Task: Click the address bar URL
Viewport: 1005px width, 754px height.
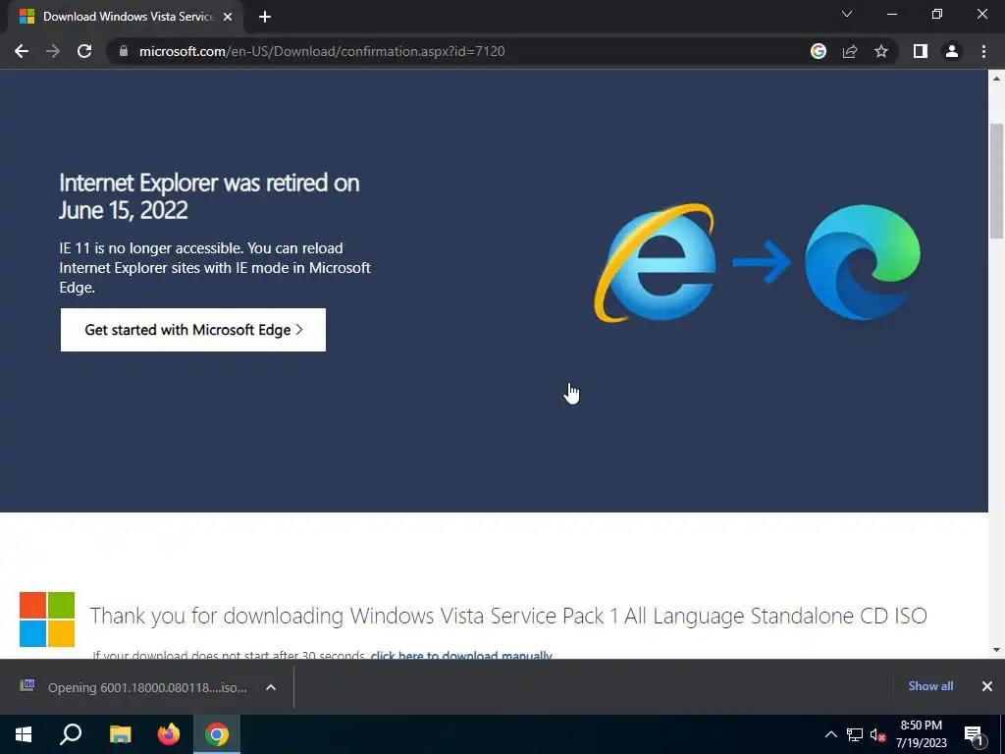Action: coord(322,51)
